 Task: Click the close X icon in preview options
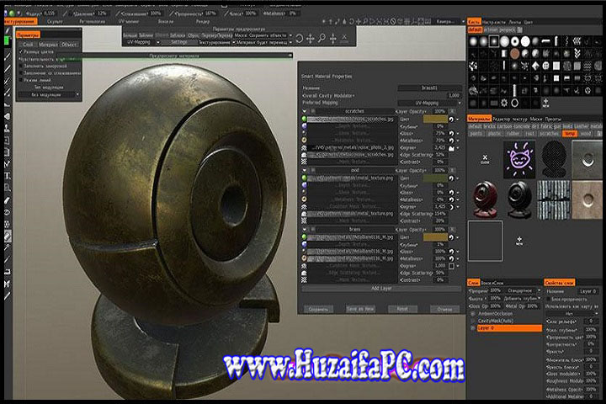(x=344, y=38)
